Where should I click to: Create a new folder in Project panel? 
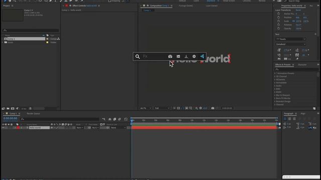click(x=8, y=108)
